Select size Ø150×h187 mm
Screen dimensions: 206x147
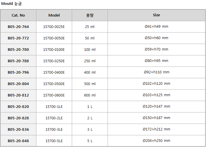[157, 118]
